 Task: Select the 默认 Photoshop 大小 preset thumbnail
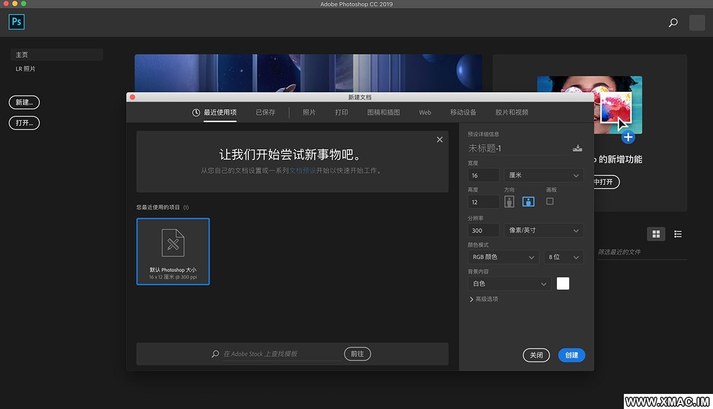coord(173,251)
